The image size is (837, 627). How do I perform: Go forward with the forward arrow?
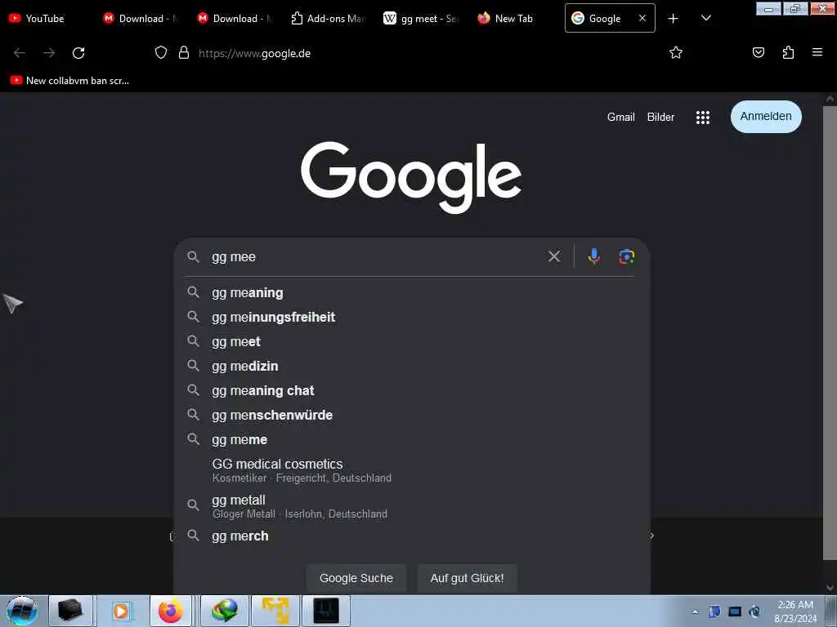(49, 53)
